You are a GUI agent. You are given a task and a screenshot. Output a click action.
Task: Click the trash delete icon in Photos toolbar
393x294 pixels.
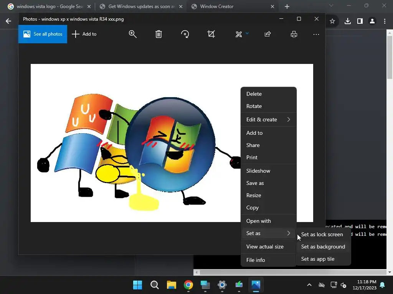click(159, 34)
